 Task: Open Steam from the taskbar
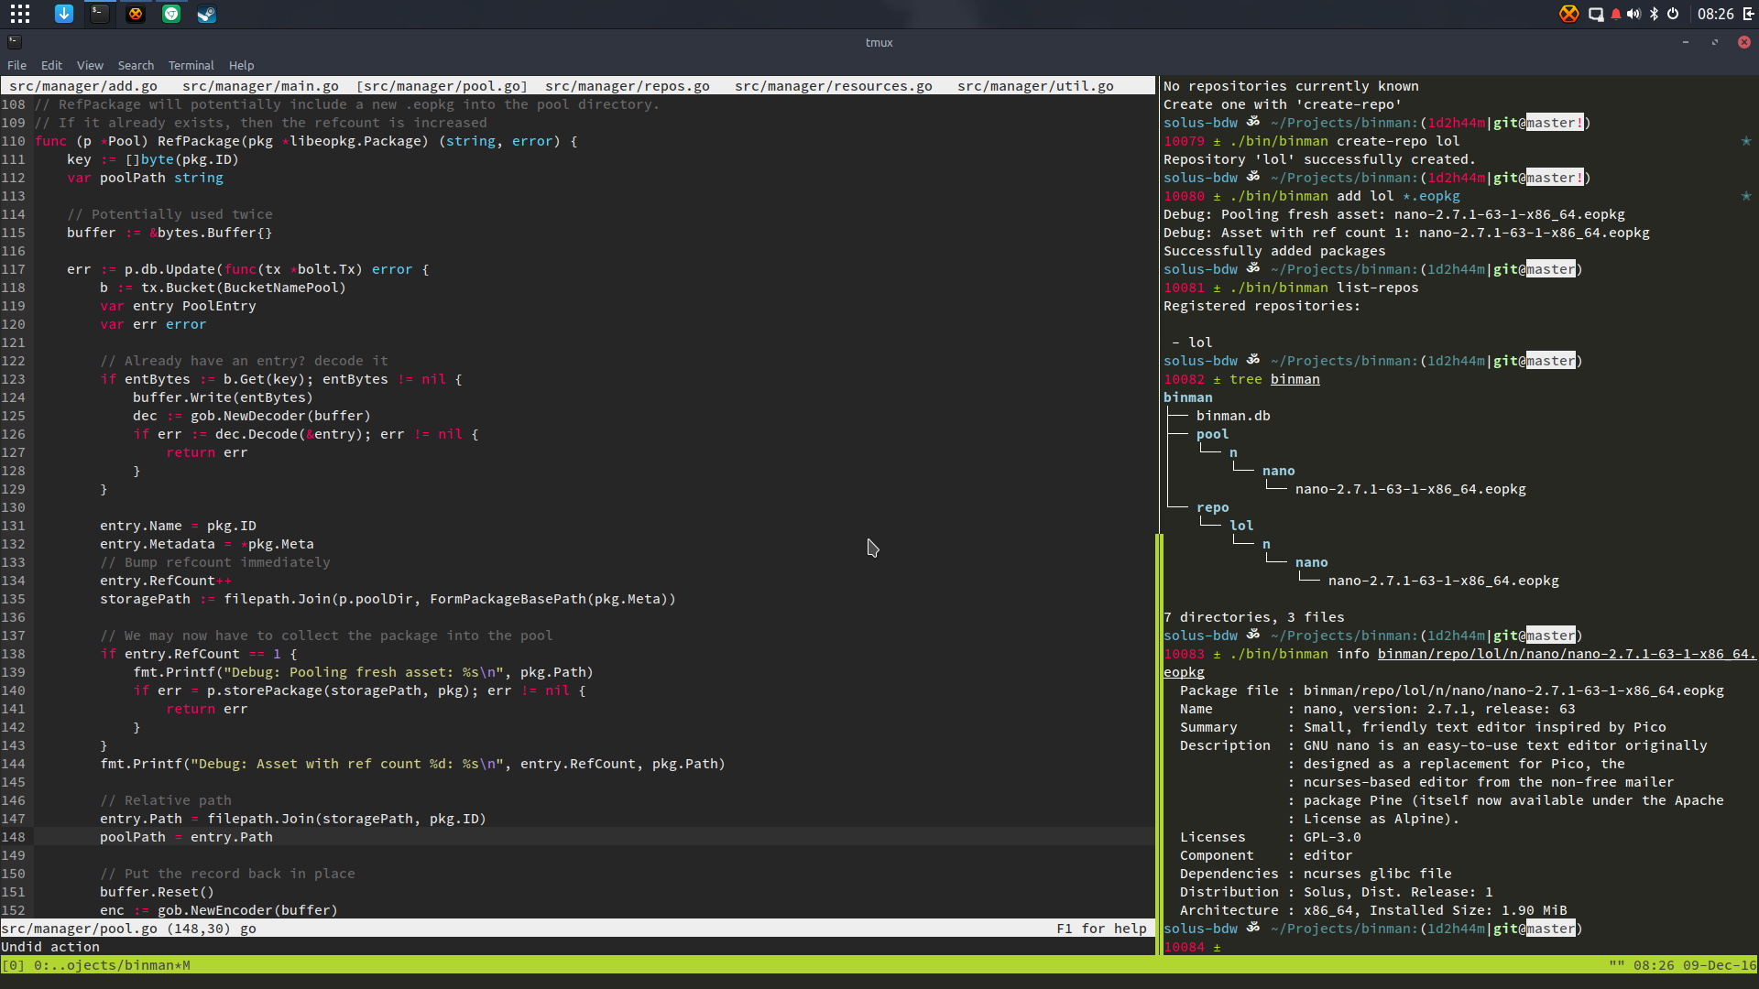pyautogui.click(x=207, y=14)
